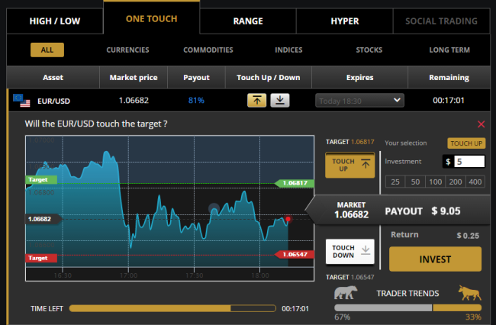Select the large TOUCH DOWN option
496x325 pixels.
click(x=349, y=251)
